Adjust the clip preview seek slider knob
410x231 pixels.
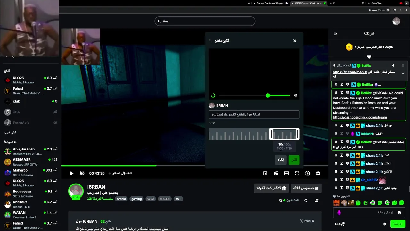click(x=268, y=95)
